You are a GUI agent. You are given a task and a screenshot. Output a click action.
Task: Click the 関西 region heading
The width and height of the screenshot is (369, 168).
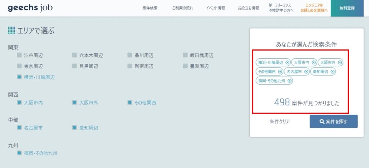13,95
